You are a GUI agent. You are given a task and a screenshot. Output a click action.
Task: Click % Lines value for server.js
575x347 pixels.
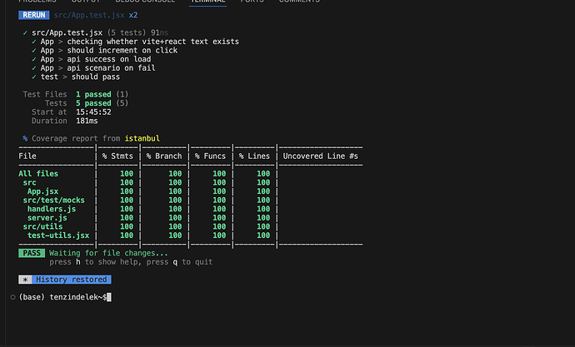click(x=263, y=217)
